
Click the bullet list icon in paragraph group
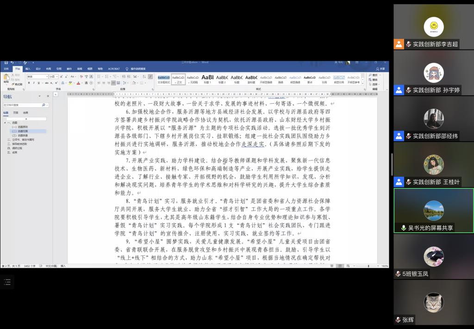[x=99, y=76]
